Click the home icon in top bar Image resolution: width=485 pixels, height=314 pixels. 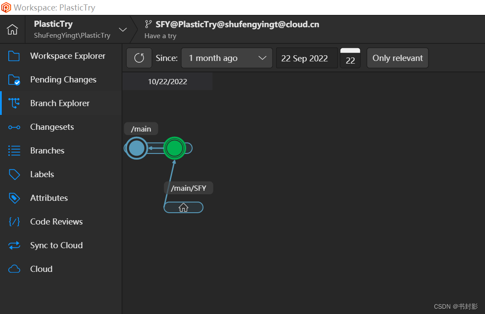coord(12,29)
